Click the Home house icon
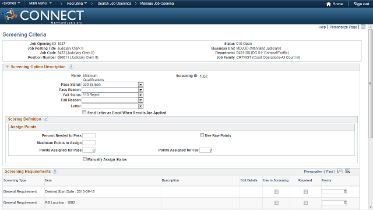This screenshot has height=210, width=373. click(329, 4)
